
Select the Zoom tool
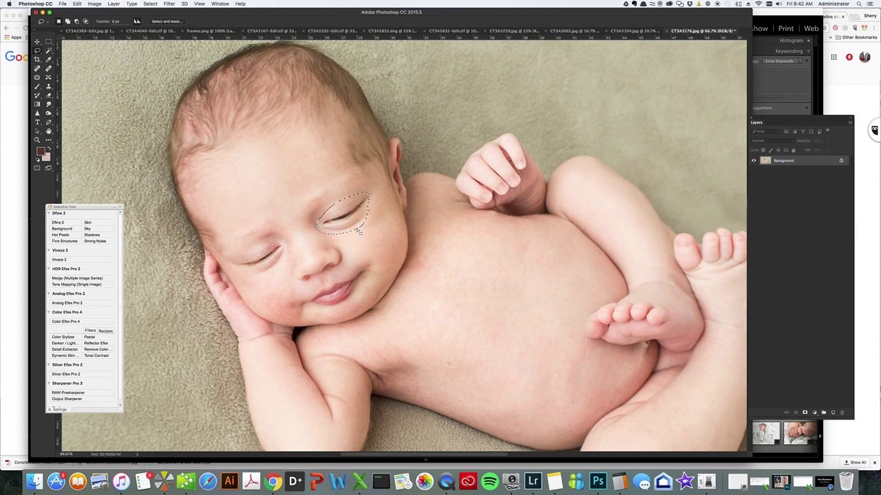[37, 140]
